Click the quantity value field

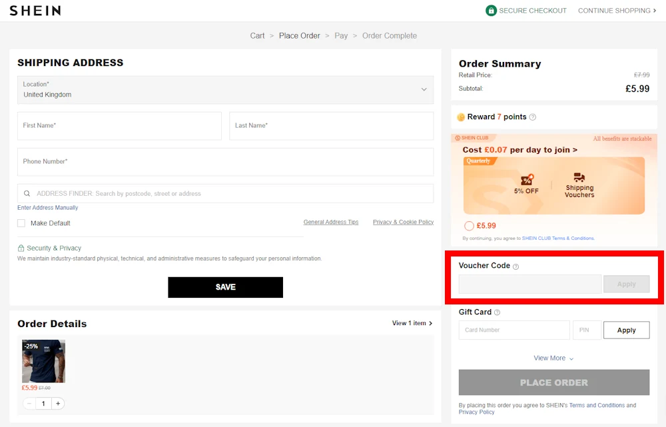[x=43, y=404]
